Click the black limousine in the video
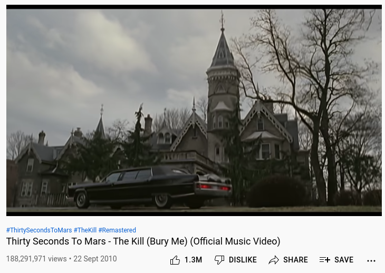Image resolution: width=385 pixels, height=273 pixels. (x=150, y=187)
